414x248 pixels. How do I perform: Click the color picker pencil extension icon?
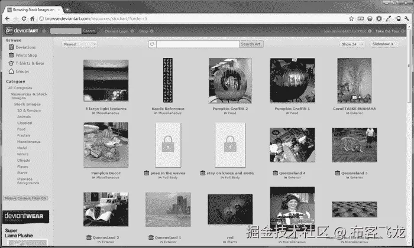pyautogui.click(x=388, y=18)
